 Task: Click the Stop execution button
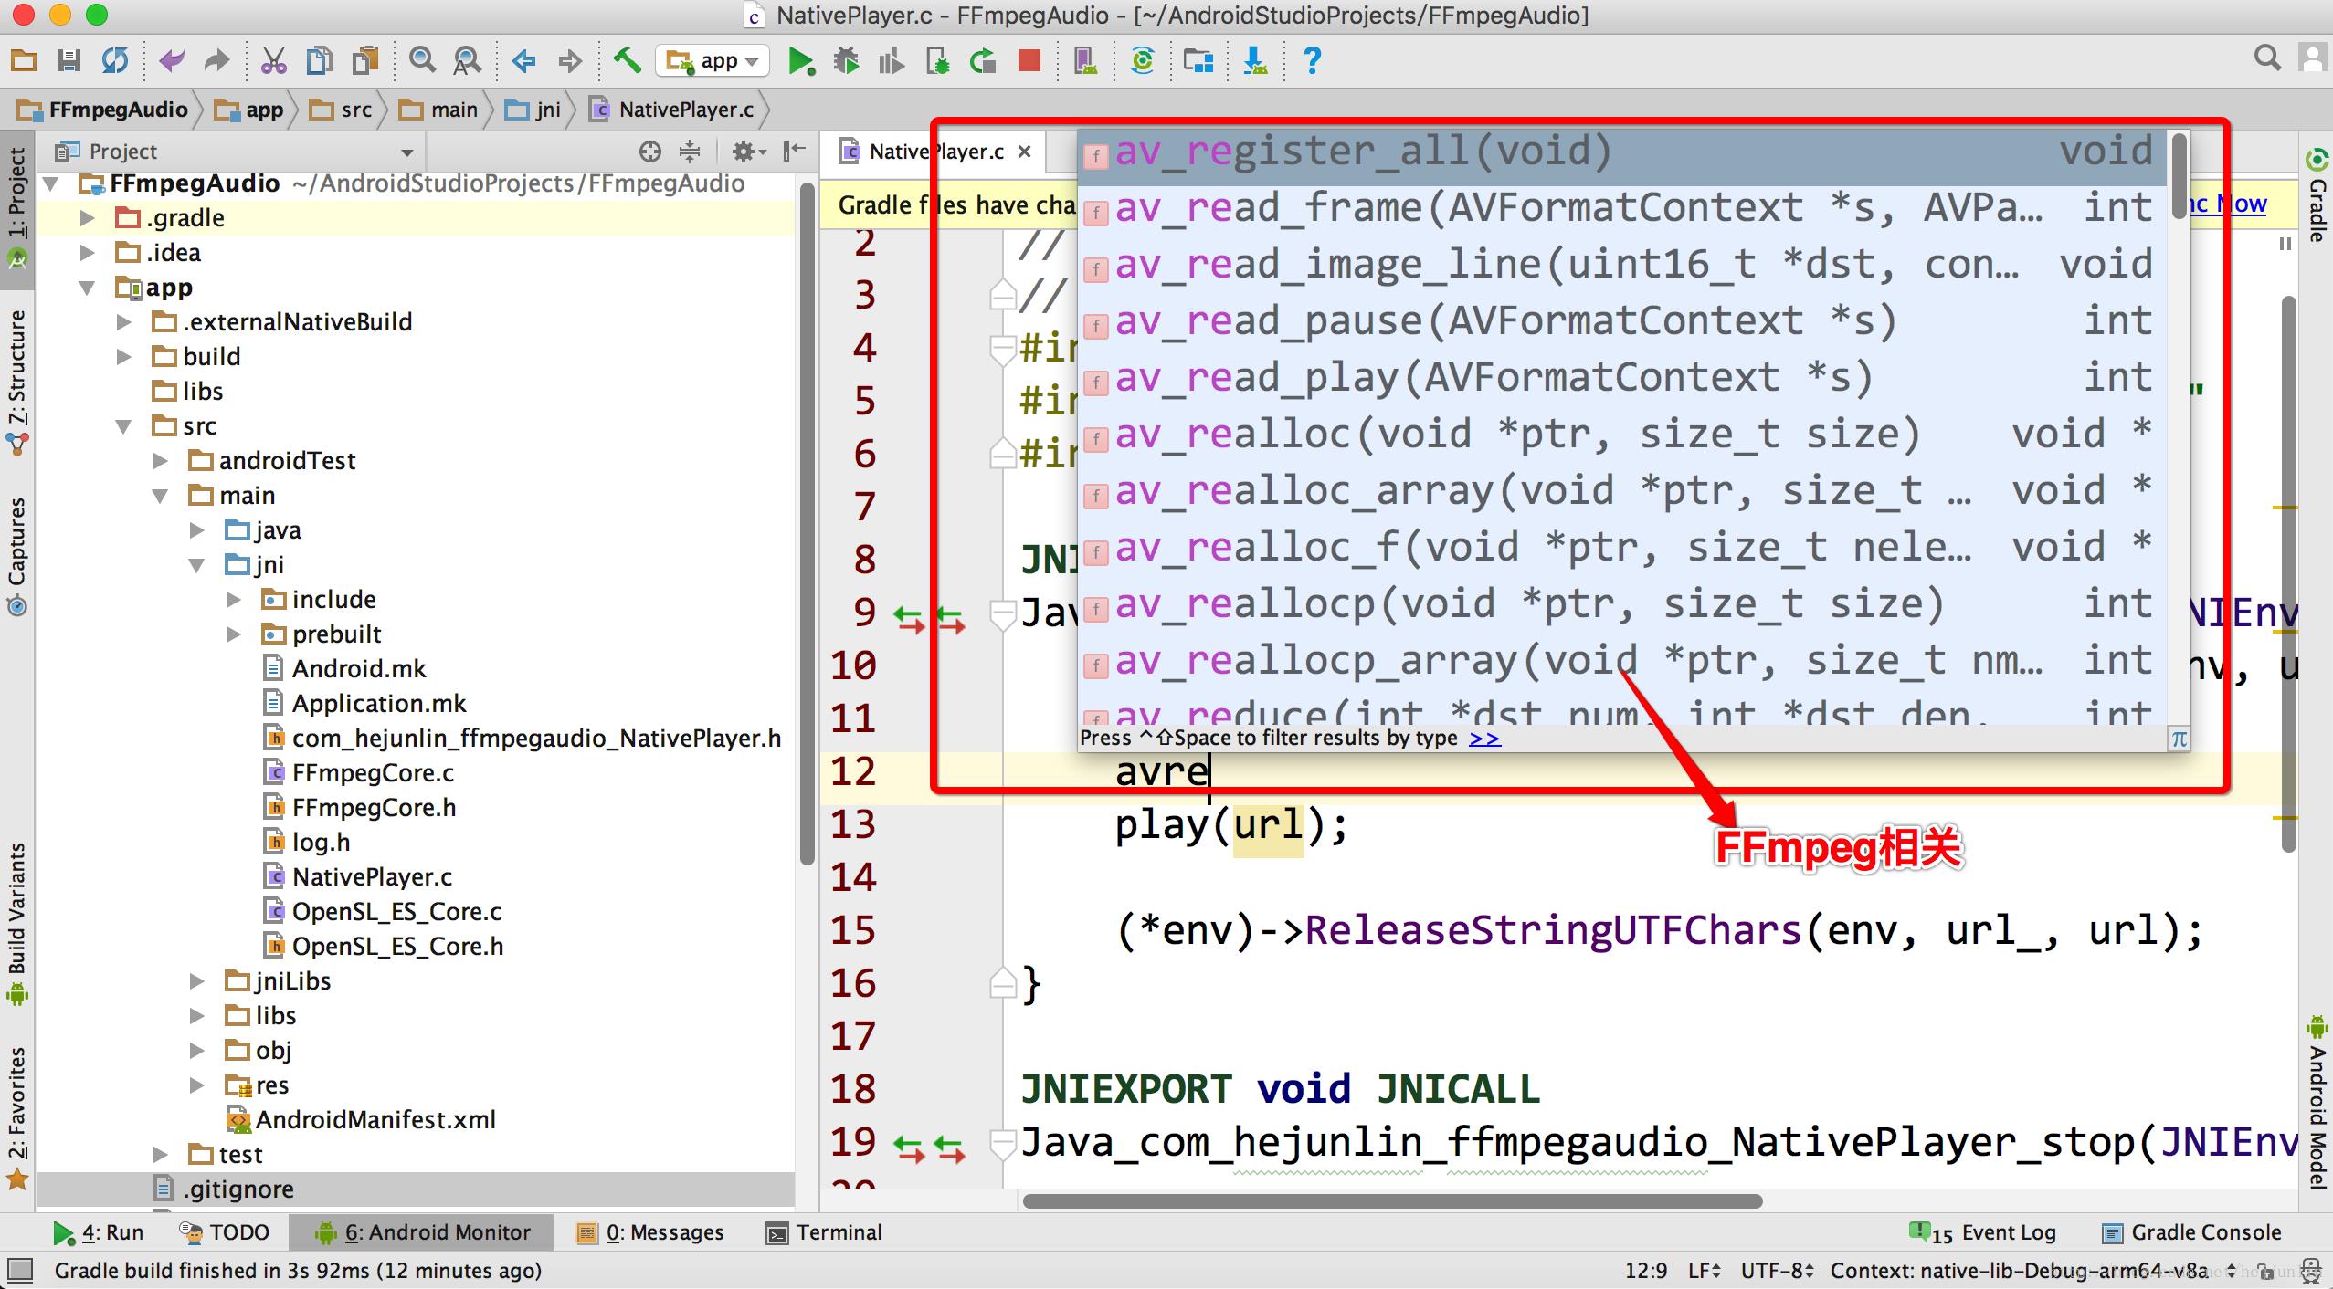coord(1029,60)
